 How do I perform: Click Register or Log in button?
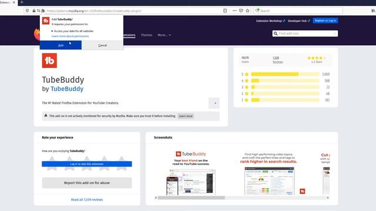[x=325, y=21]
